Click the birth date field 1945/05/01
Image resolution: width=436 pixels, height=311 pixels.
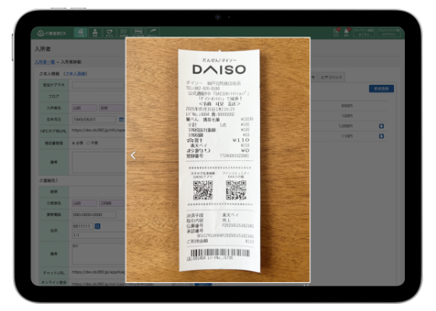[94, 120]
